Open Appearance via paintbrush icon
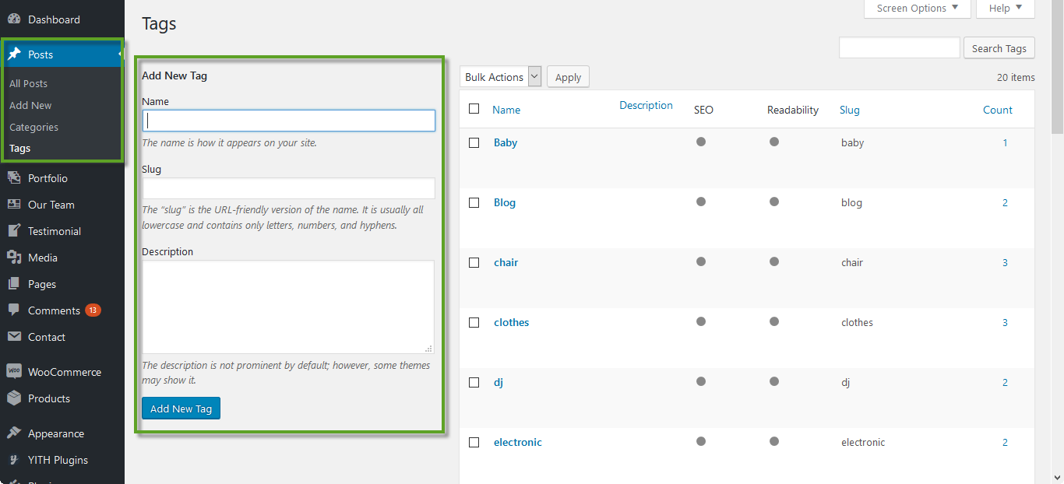 [x=14, y=433]
